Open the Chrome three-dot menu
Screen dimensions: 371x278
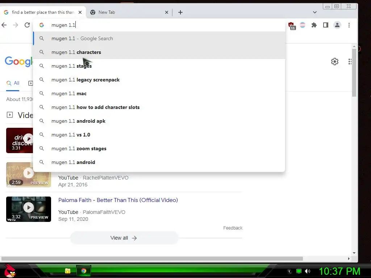point(349,25)
